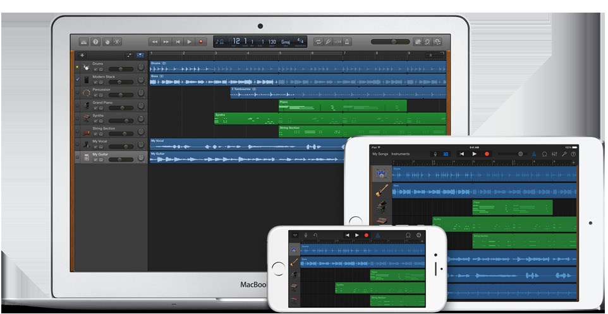Toggle the blue Catch playhead filter button

[140, 55]
